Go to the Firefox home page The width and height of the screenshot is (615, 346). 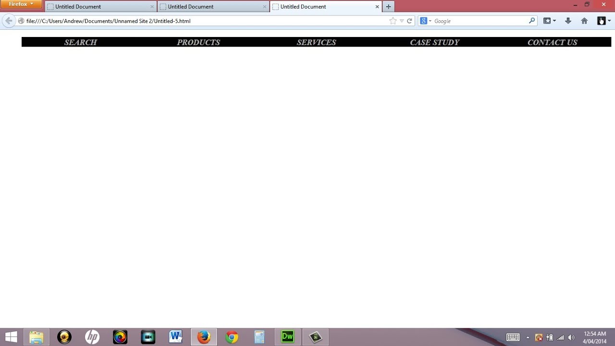pos(584,21)
